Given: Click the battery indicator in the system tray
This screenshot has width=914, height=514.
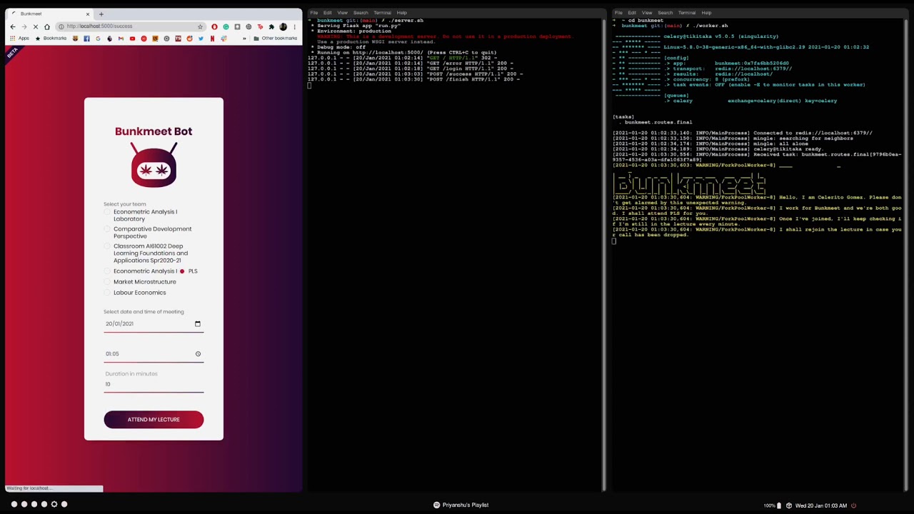Looking at the screenshot, I should 771,505.
